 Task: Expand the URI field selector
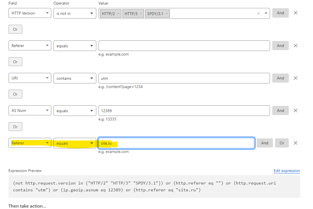point(30,78)
